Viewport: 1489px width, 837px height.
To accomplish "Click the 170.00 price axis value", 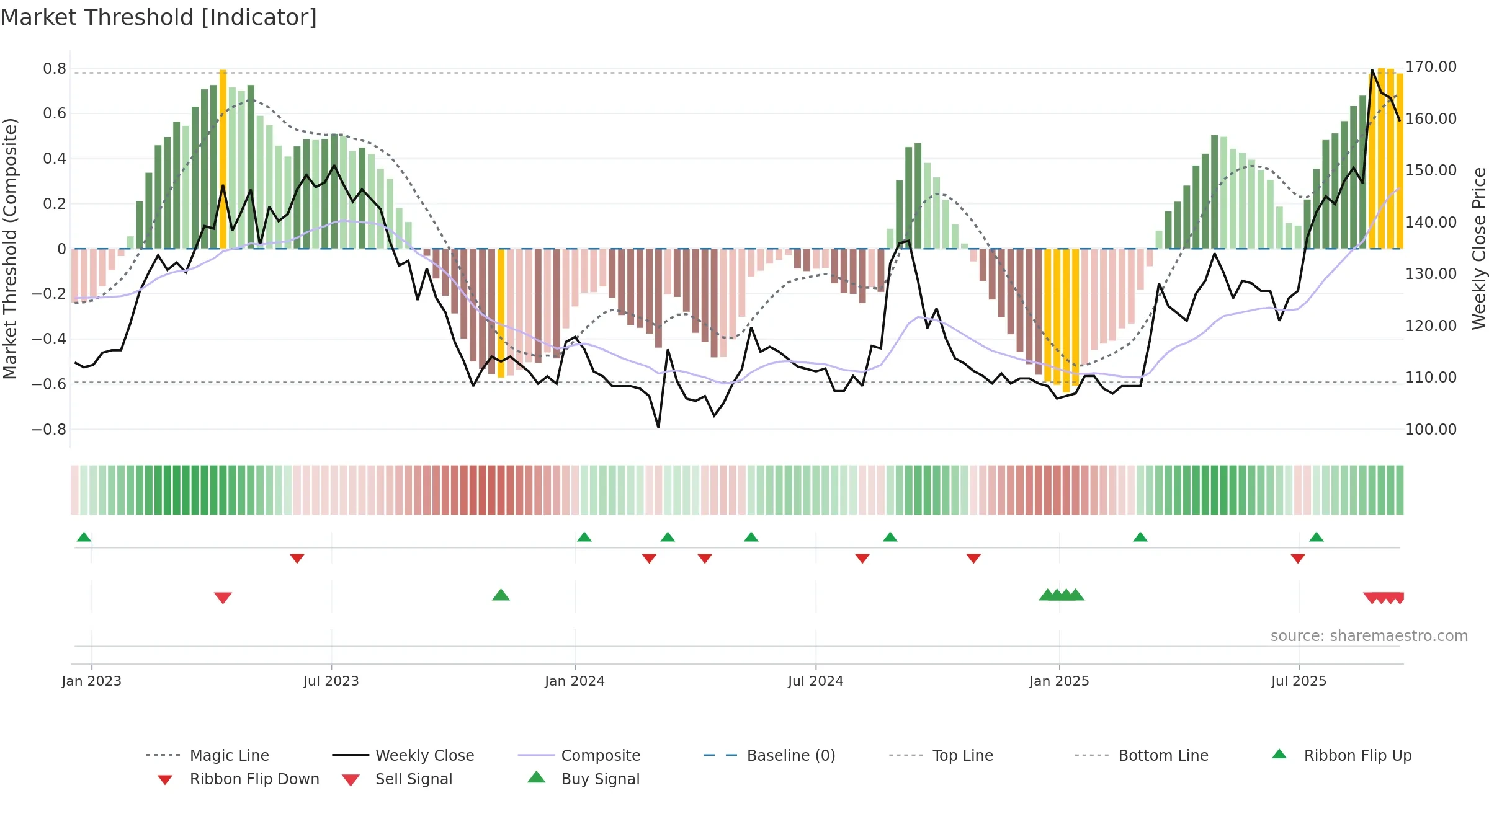I will [1431, 67].
